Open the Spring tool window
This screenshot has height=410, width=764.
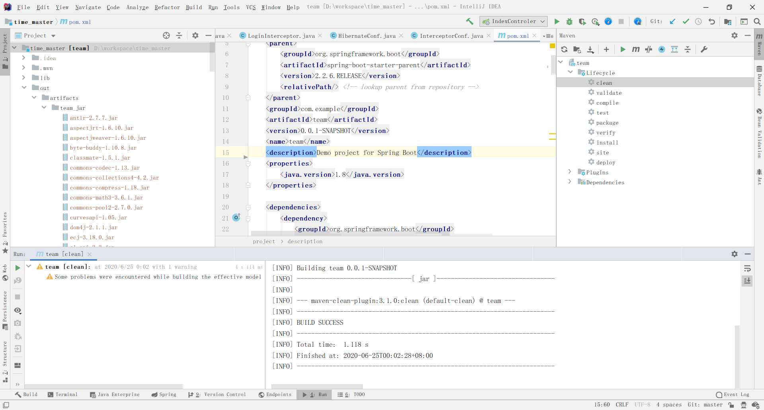164,394
